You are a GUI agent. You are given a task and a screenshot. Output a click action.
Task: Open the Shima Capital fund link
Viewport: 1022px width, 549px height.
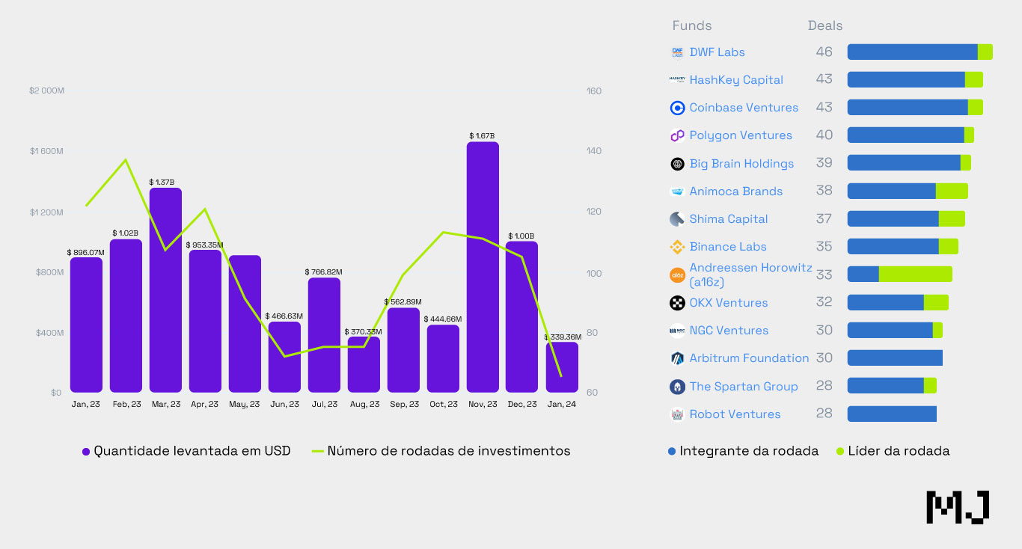coord(729,219)
